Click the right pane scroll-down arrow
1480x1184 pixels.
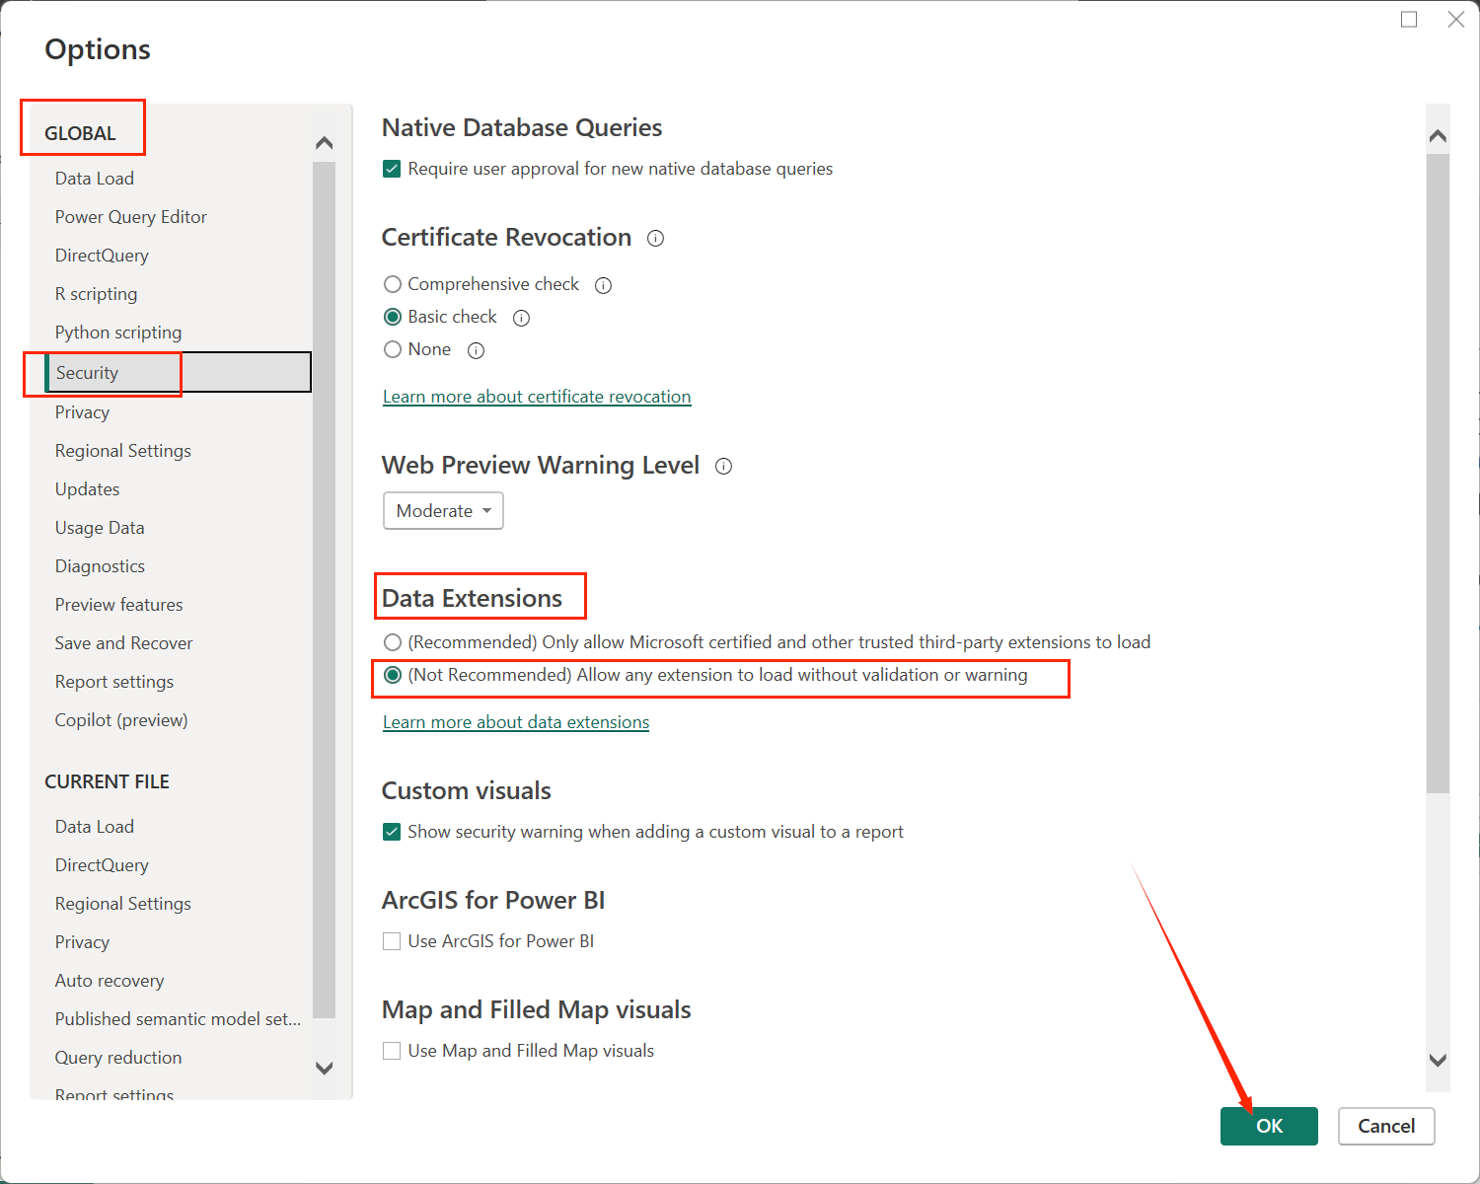pos(1438,1060)
